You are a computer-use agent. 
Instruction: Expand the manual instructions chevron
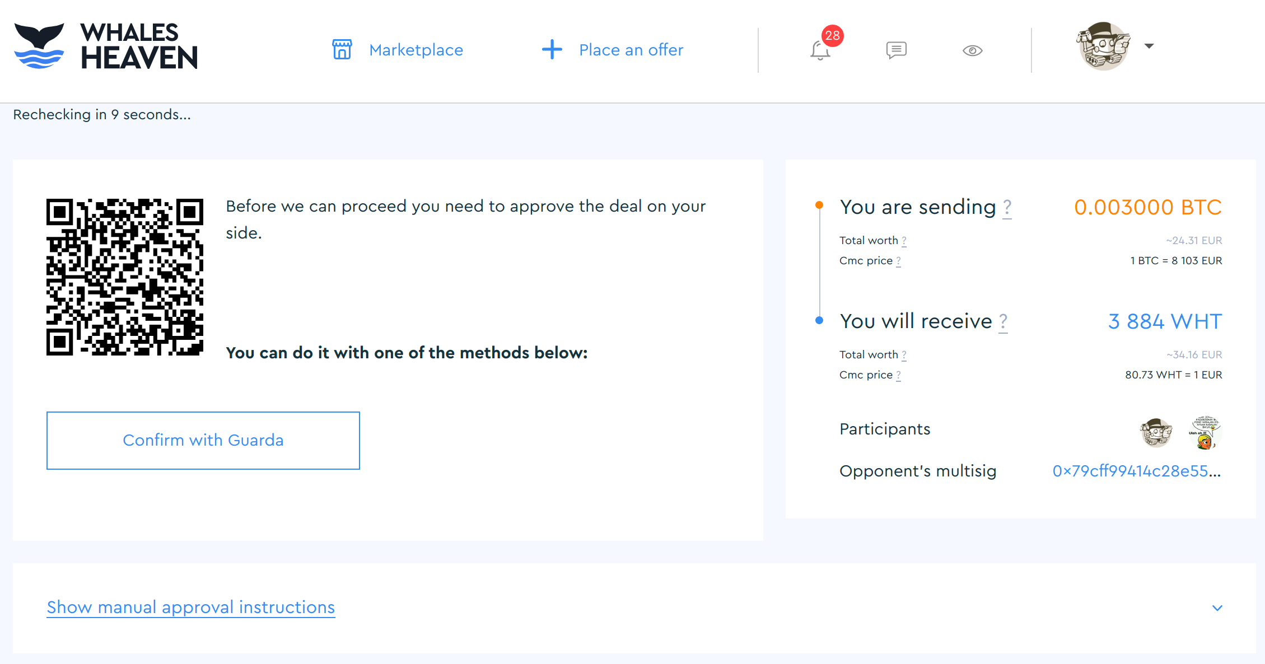click(1217, 608)
